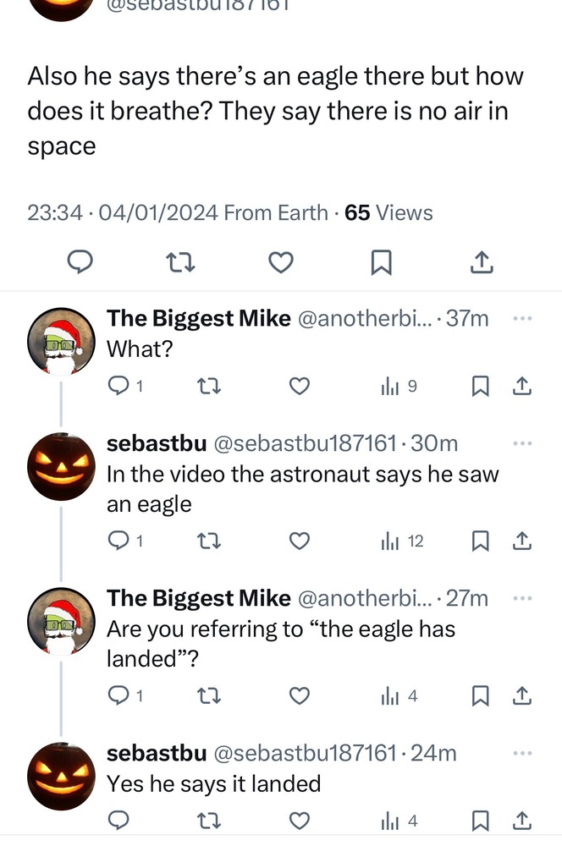Open more options on astronaut video reply
The height and width of the screenshot is (846, 562).
pos(524,443)
